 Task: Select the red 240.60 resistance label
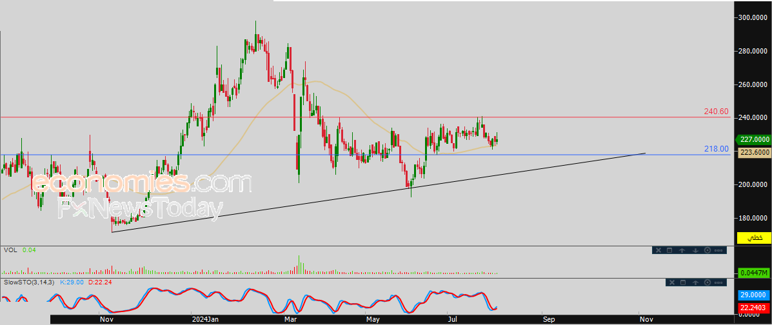(x=717, y=112)
